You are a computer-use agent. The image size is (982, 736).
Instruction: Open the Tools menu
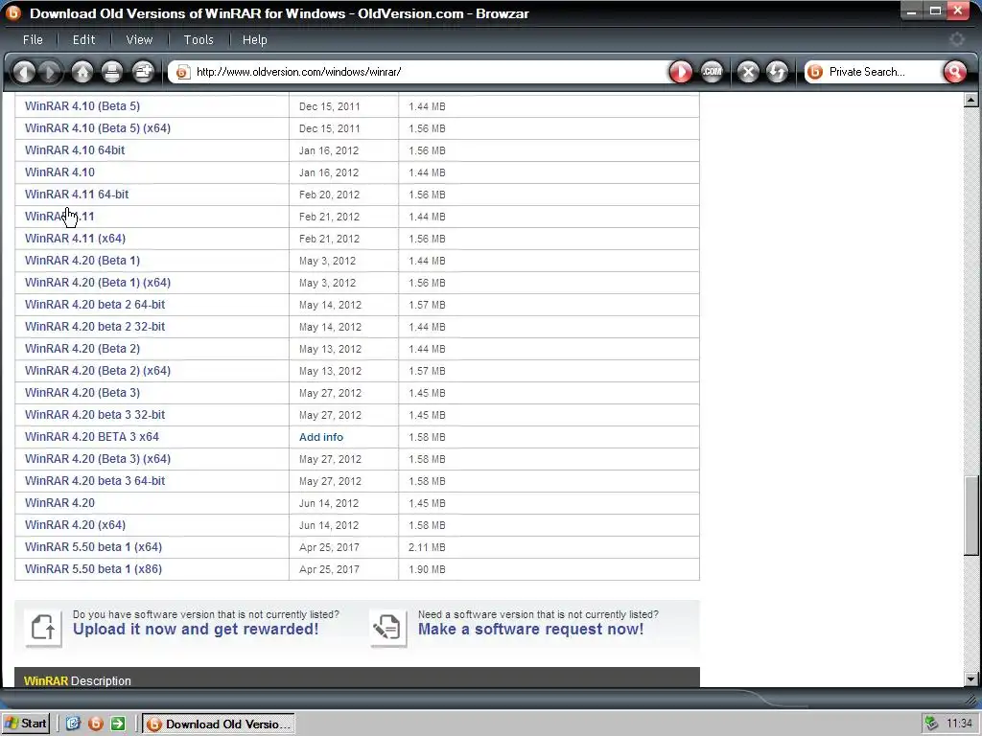pos(199,39)
